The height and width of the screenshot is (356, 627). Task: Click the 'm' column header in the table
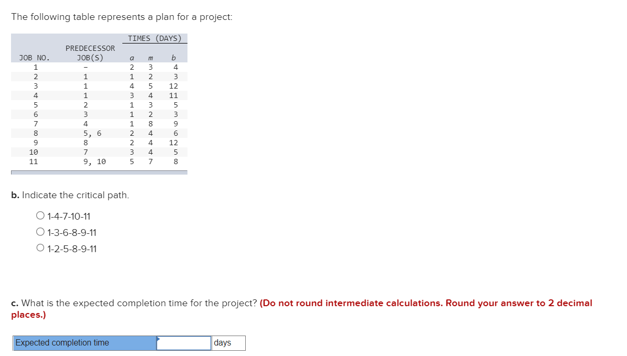coord(151,58)
